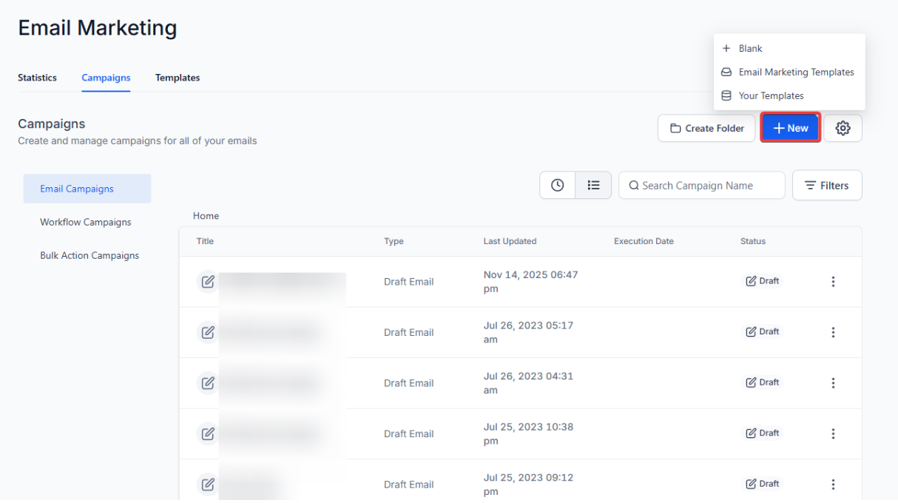Open three-dot menu for Nov 14, 2025 campaign
898x503 pixels.
coord(833,282)
